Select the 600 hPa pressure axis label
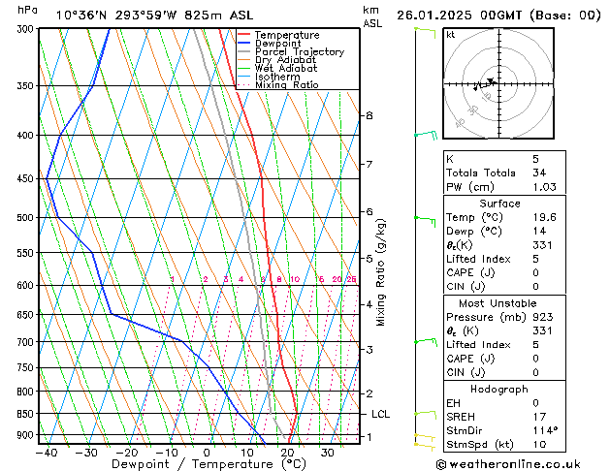 (x=27, y=286)
